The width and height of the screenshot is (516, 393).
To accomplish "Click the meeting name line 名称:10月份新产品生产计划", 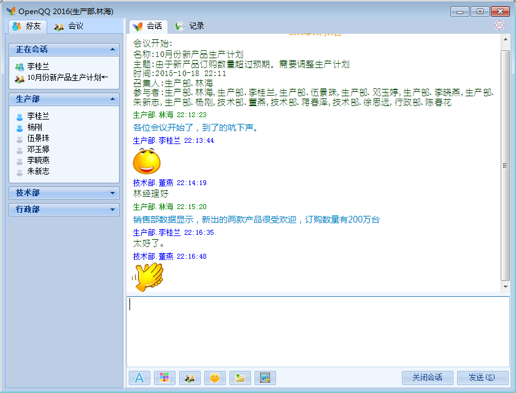I will click(x=188, y=55).
